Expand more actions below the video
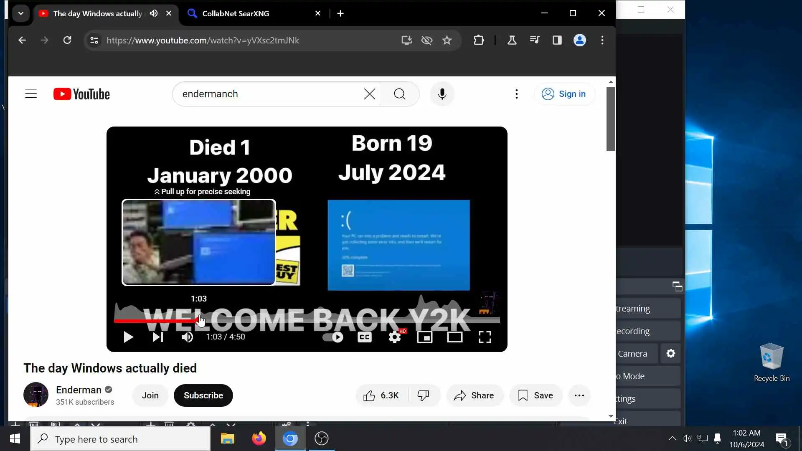Screen dimensions: 802x451 (579, 395)
